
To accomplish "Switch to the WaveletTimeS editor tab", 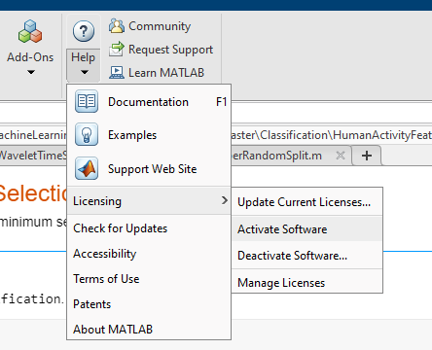I will 33,156.
